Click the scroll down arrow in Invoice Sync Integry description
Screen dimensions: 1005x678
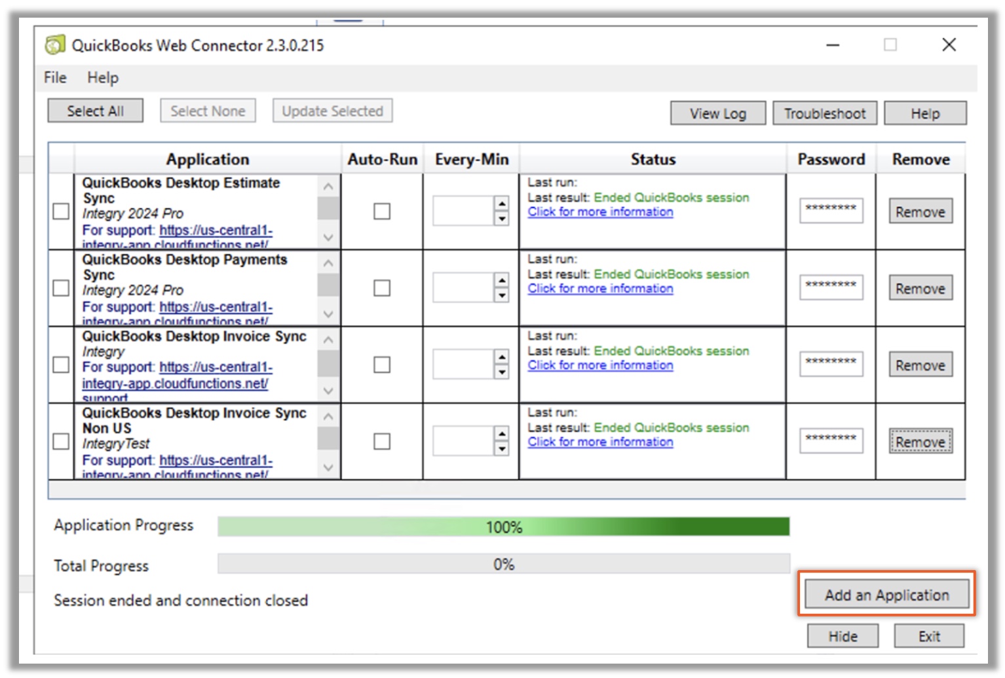click(328, 391)
